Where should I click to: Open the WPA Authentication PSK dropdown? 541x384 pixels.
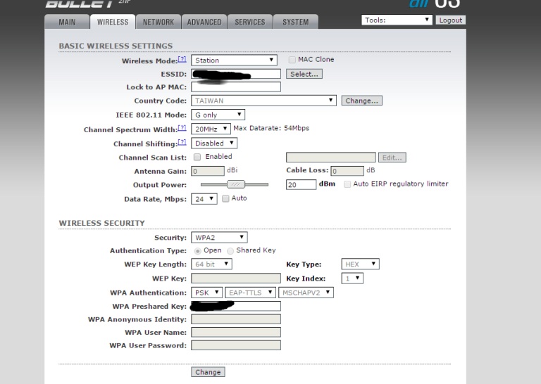click(206, 293)
